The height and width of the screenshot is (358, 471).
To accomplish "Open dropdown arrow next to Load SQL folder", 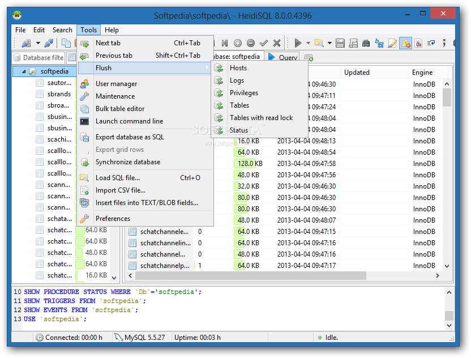I will [x=329, y=43].
